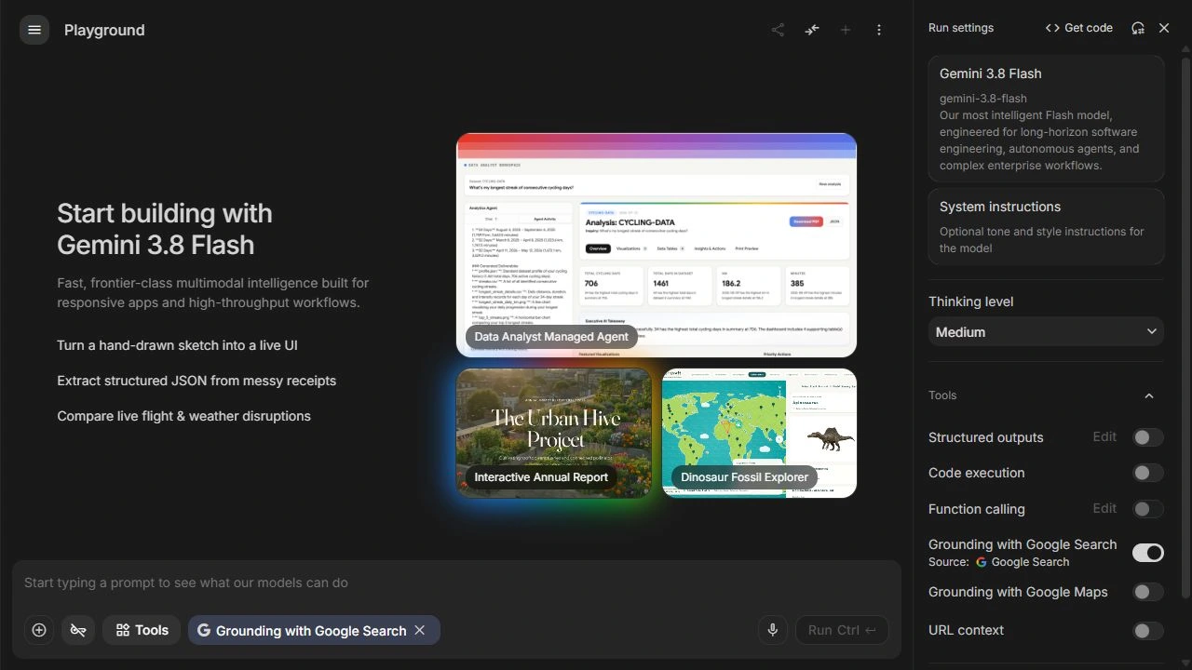Start a new chat with the plus icon
Image resolution: width=1192 pixels, height=670 pixels.
coord(846,30)
